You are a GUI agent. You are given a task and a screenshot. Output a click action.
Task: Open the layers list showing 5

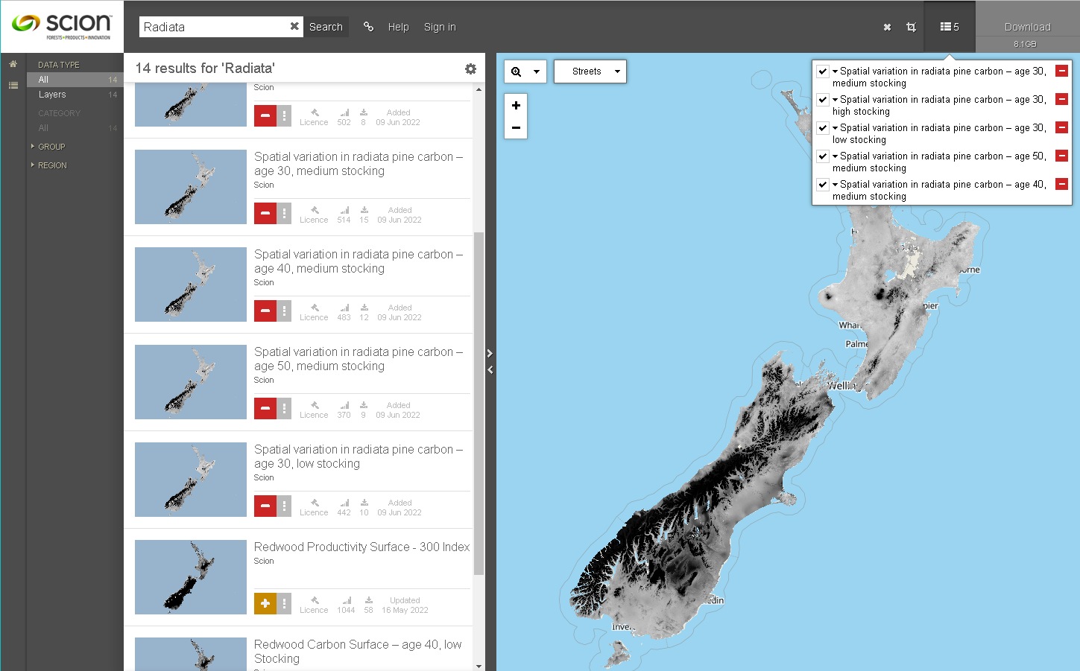(950, 27)
